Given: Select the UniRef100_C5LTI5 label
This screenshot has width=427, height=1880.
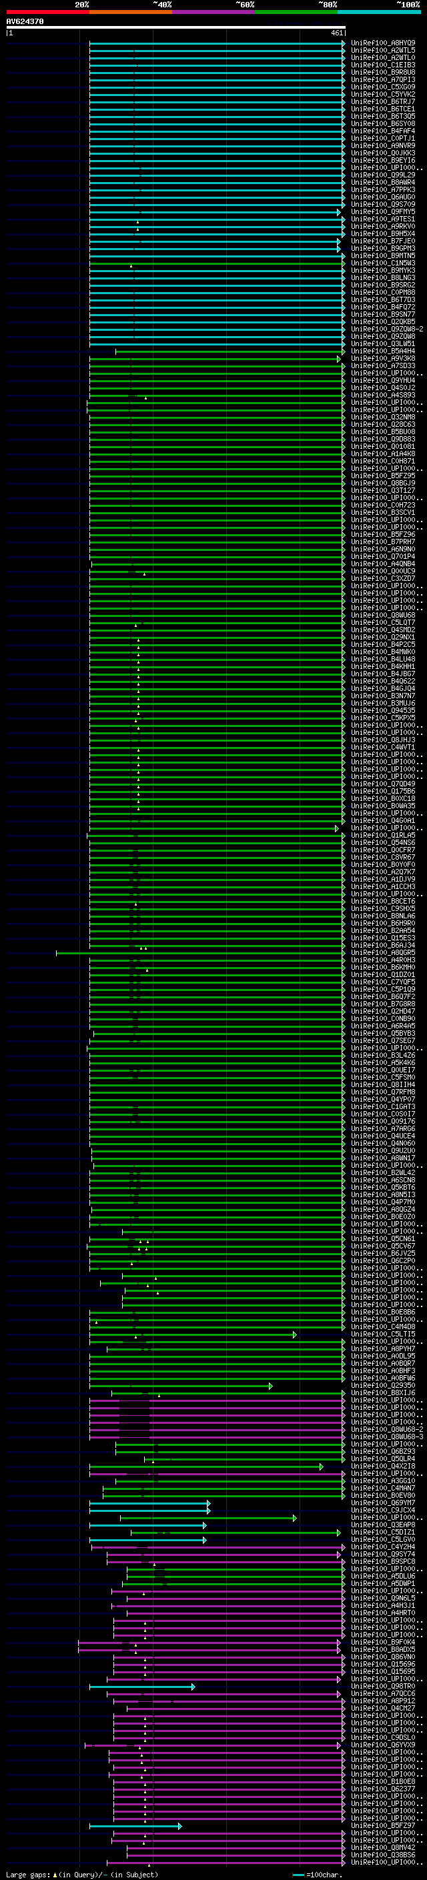Looking at the screenshot, I should pos(383,1334).
